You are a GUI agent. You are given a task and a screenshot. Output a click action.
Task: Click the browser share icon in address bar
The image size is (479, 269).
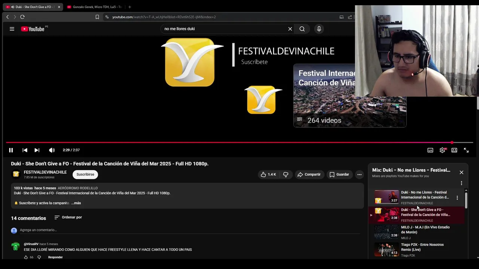[350, 17]
